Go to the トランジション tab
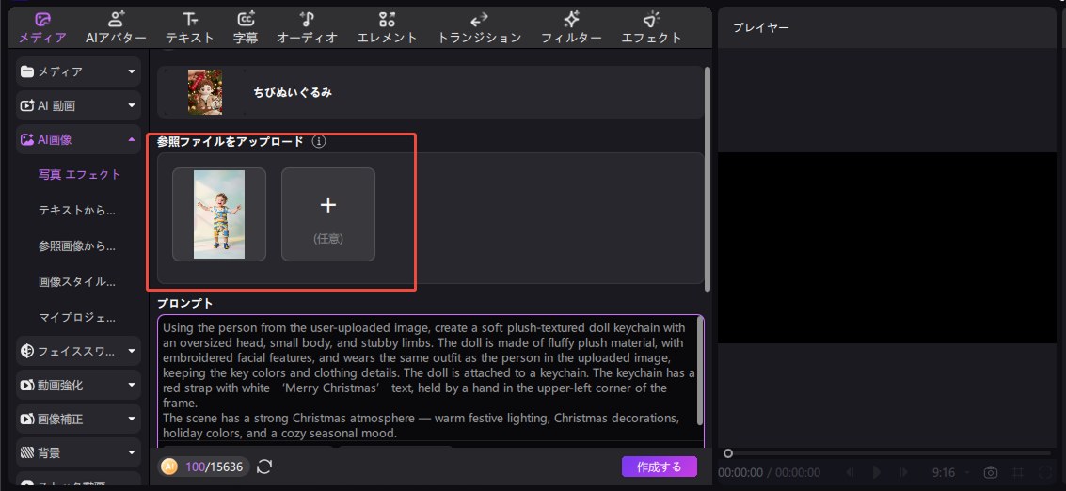 [479, 27]
